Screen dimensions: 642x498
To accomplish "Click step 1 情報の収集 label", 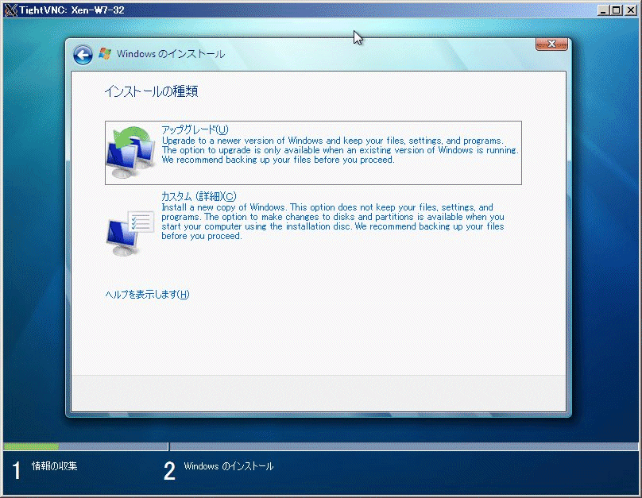I will tap(55, 465).
